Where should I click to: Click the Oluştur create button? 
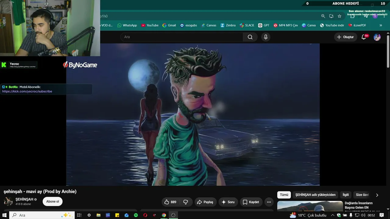click(346, 37)
